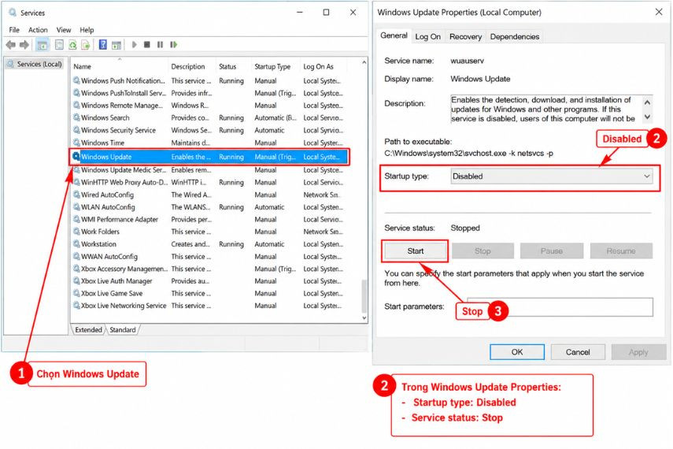Image resolution: width=673 pixels, height=449 pixels.
Task: Click the blue Help toolbar icon
Action: coord(103,45)
